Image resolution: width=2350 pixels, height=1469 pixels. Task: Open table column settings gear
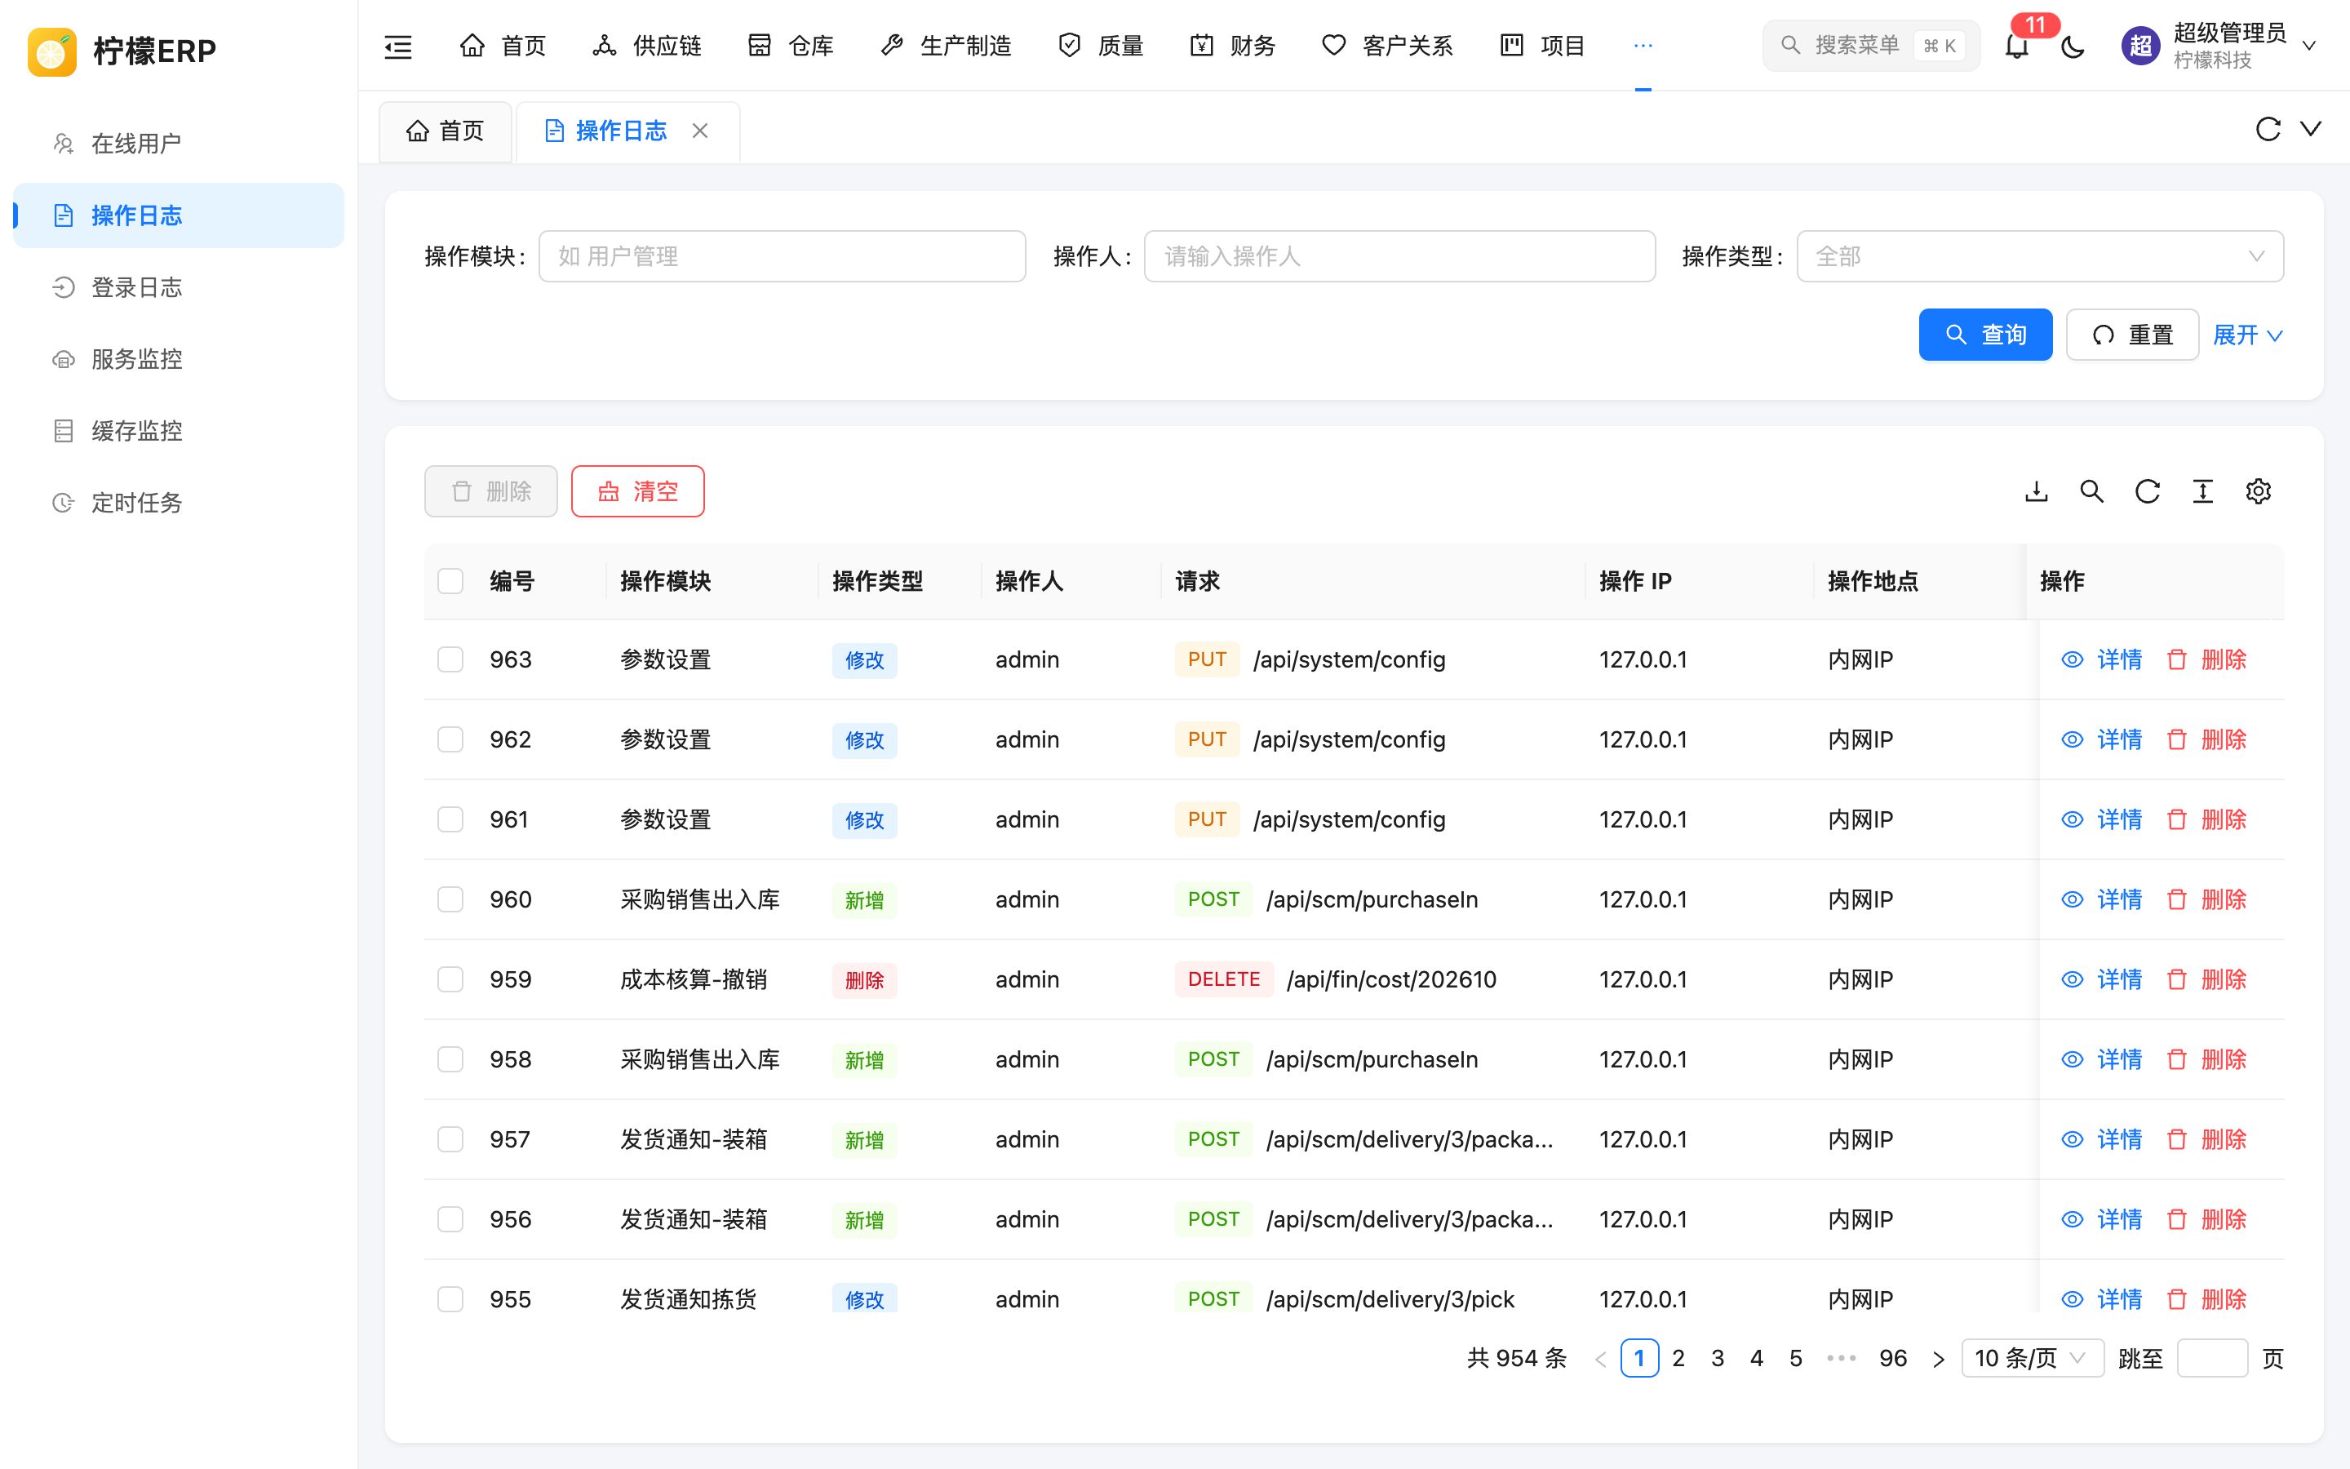2258,491
